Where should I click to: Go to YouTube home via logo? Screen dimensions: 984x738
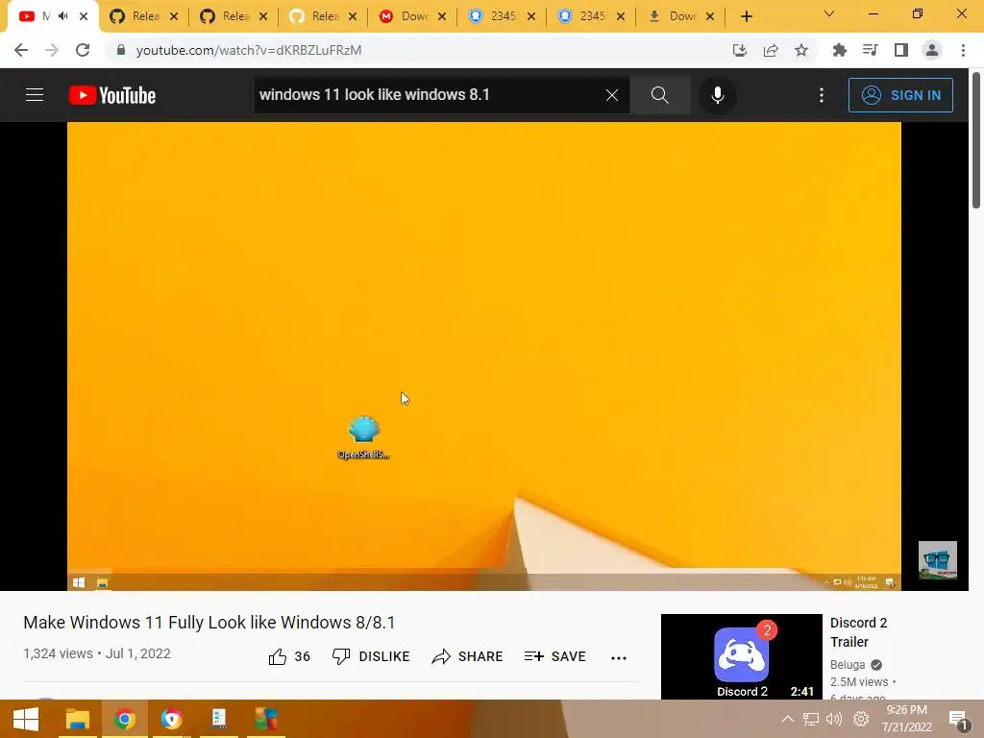pos(112,95)
